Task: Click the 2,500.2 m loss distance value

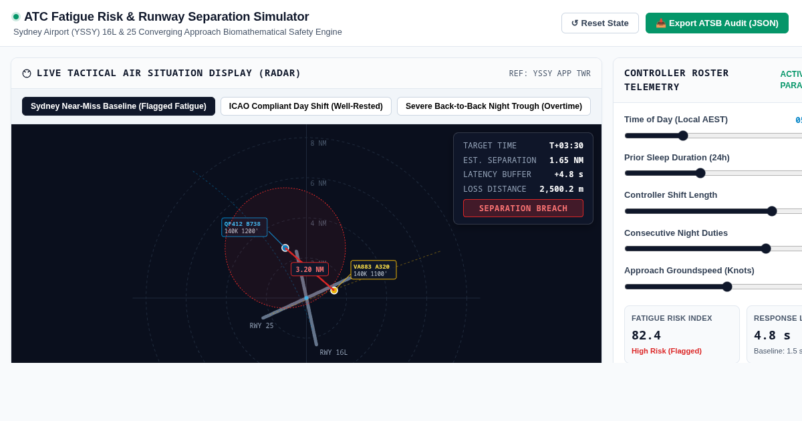Action: pyautogui.click(x=561, y=189)
